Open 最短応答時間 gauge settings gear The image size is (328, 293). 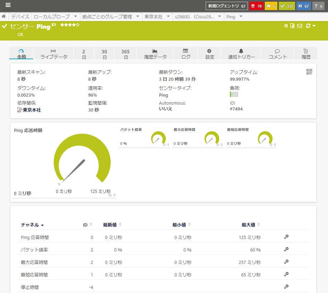coord(271,145)
